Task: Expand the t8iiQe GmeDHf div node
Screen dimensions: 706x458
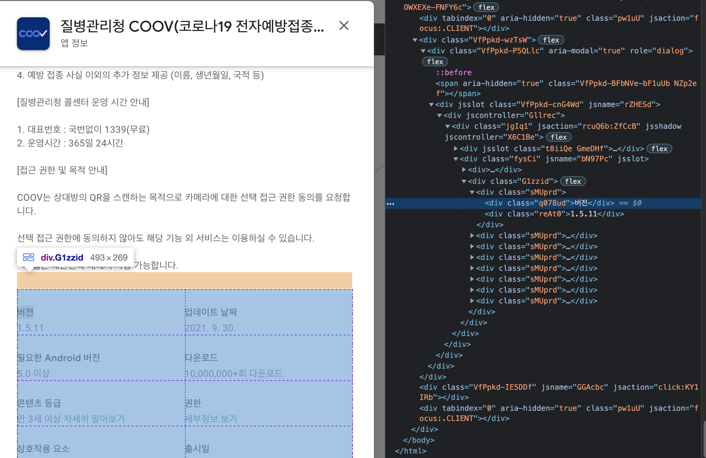Action: (455, 148)
